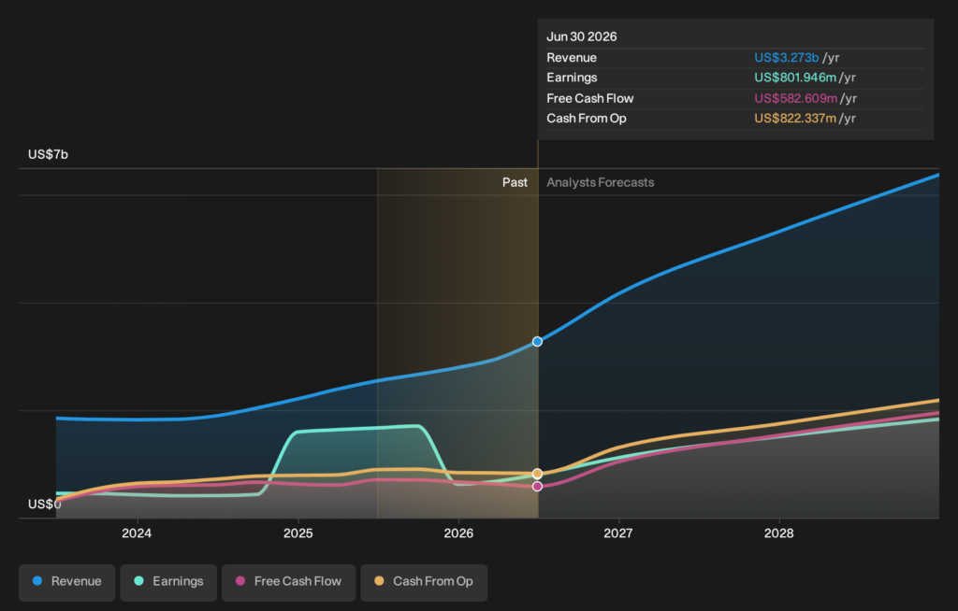The image size is (958, 611).
Task: Select the pink Free Cash Flow data point
Action: pyautogui.click(x=537, y=487)
